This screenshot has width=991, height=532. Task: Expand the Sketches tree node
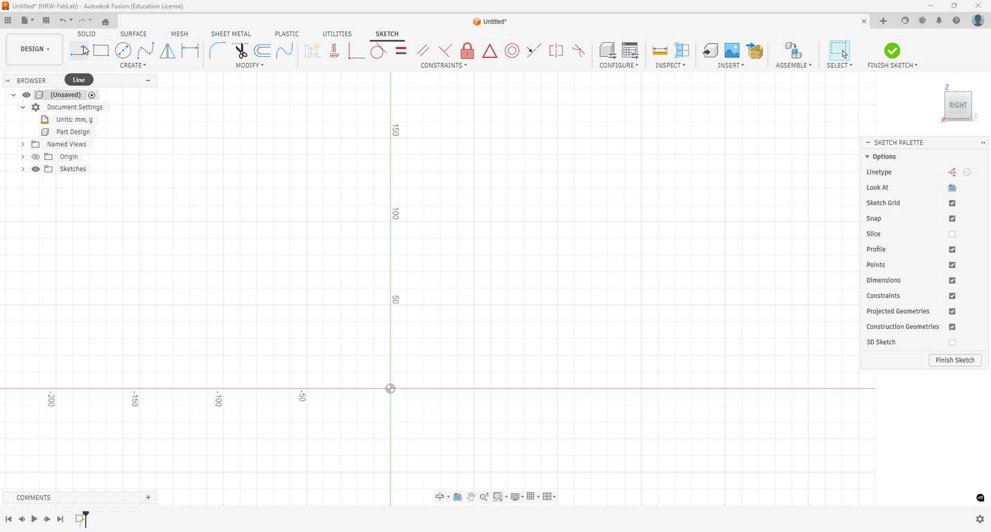23,169
